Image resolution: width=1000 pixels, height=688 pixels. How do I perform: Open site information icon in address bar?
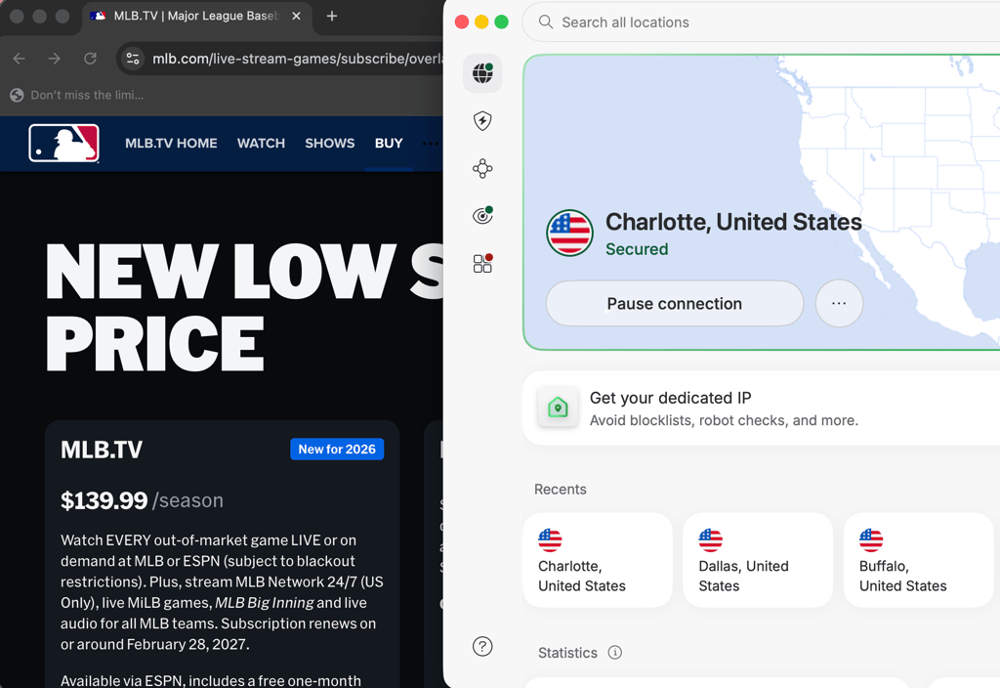point(133,59)
